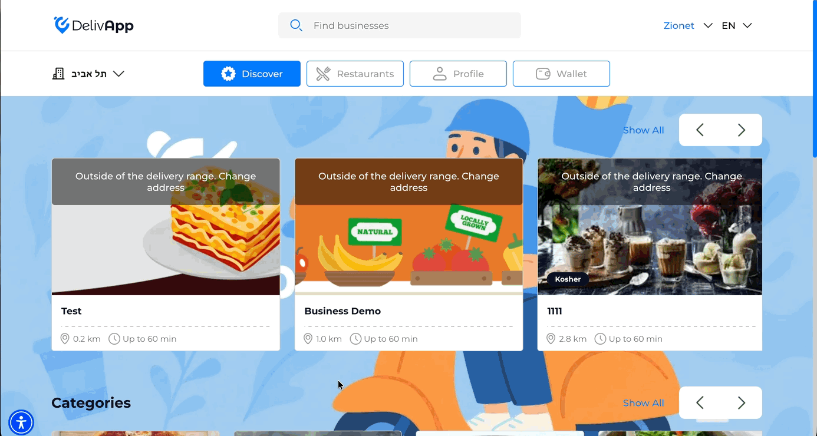Image resolution: width=817 pixels, height=436 pixels.
Task: Open the תל אביב city dropdown
Action: click(88, 74)
